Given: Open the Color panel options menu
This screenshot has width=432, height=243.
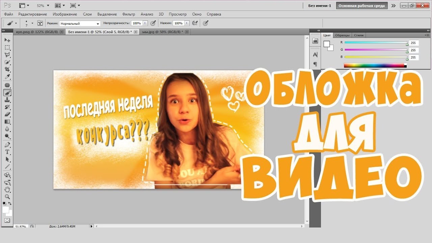Looking at the screenshot, I should pyautogui.click(x=427, y=35).
